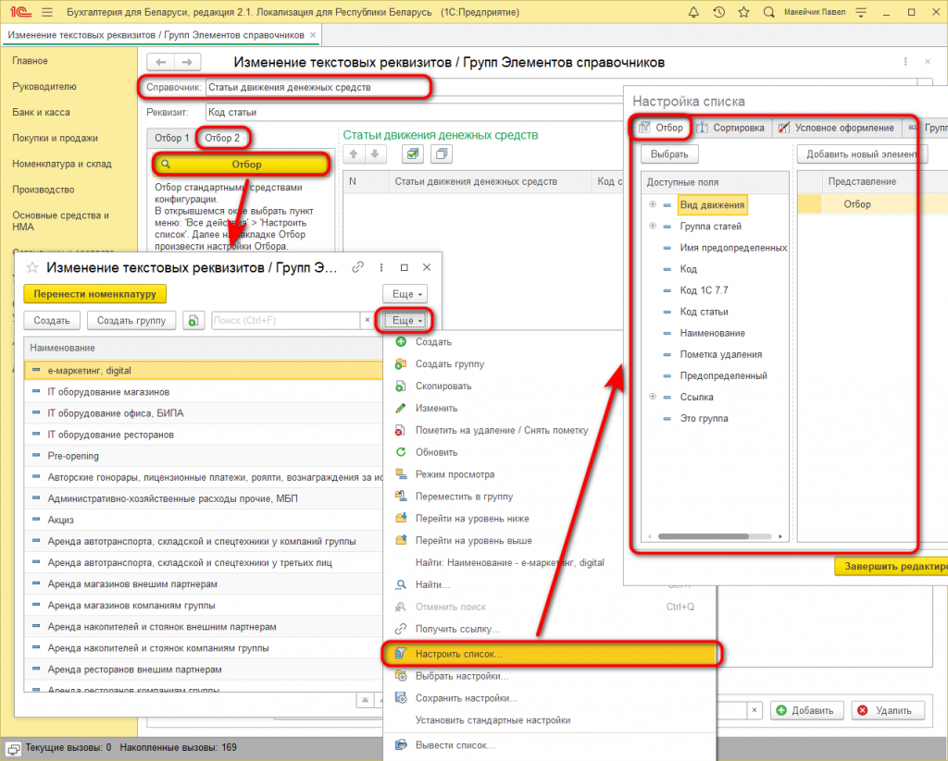Select Код статьи in available fields
The image size is (948, 761).
pos(704,312)
